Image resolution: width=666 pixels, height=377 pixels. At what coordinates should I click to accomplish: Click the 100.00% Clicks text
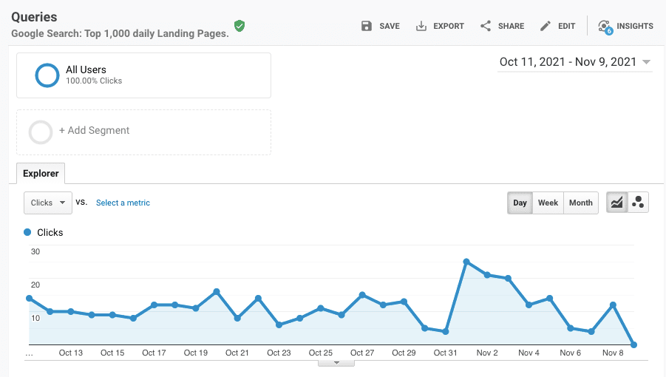[x=94, y=81]
